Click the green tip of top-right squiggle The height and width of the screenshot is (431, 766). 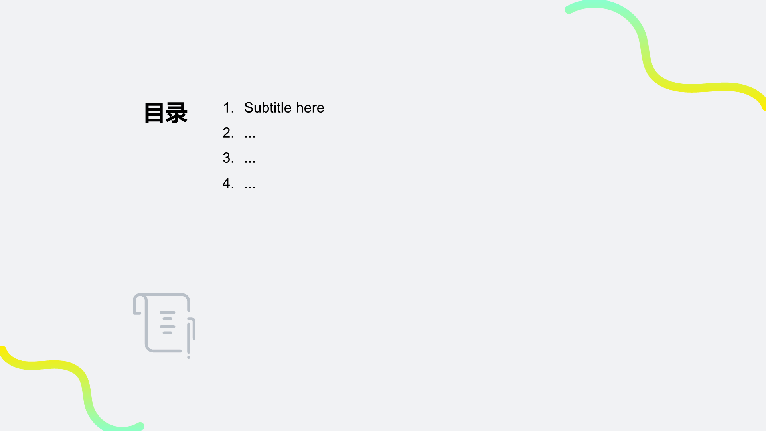[x=570, y=9]
